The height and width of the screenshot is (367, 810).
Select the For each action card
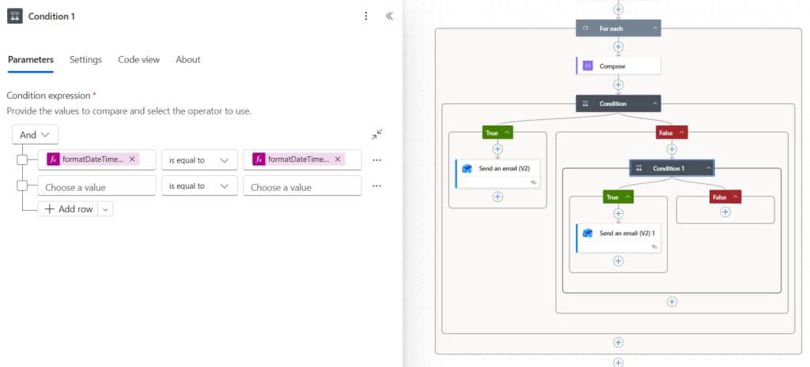coord(618,28)
